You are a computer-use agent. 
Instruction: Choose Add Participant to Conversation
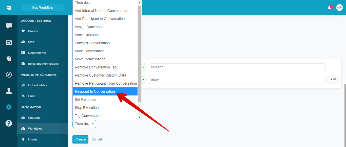105,19
